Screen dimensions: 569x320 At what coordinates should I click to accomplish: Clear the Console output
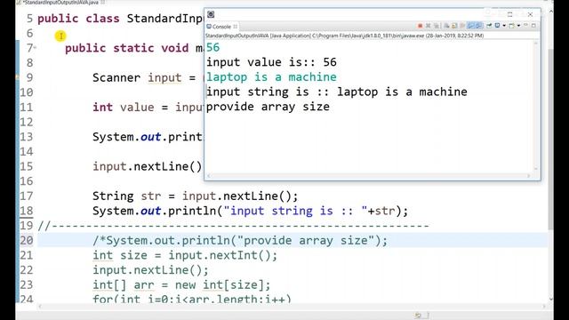click(x=446, y=26)
